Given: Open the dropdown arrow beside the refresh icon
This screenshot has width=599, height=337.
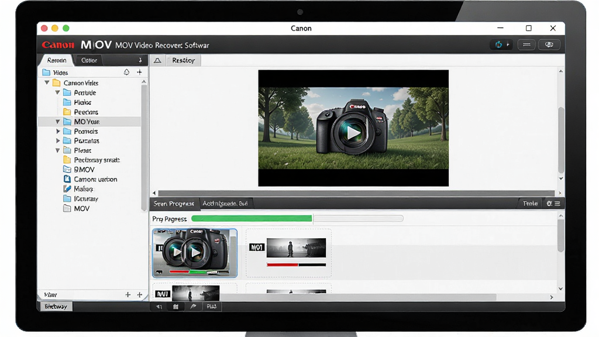Looking at the screenshot, I should (x=508, y=44).
